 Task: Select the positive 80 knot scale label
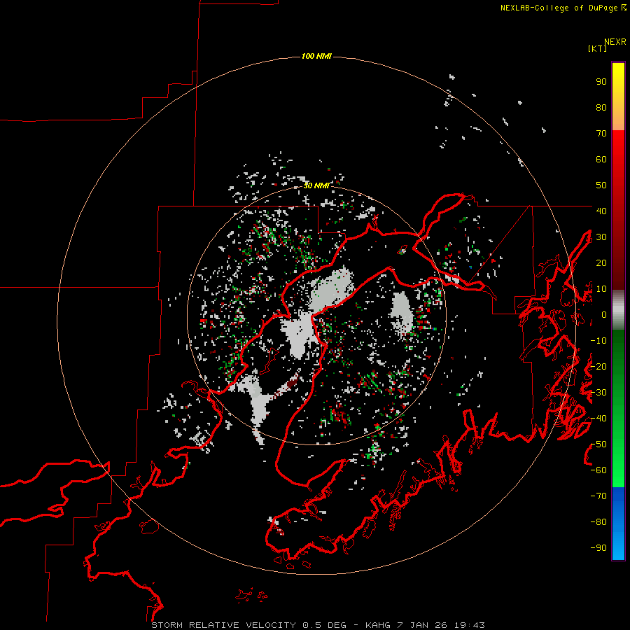(601, 107)
